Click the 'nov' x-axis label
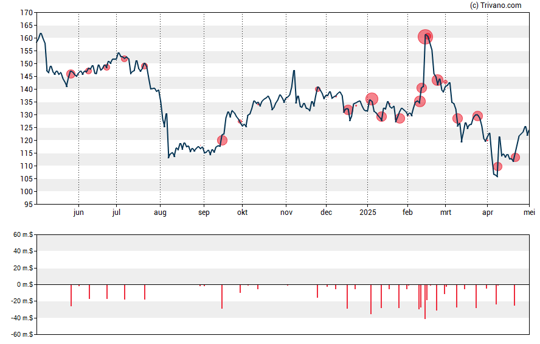This screenshot has width=540, height=344. click(x=286, y=212)
